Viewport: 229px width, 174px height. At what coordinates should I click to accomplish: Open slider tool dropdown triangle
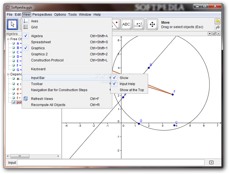click(x=143, y=29)
